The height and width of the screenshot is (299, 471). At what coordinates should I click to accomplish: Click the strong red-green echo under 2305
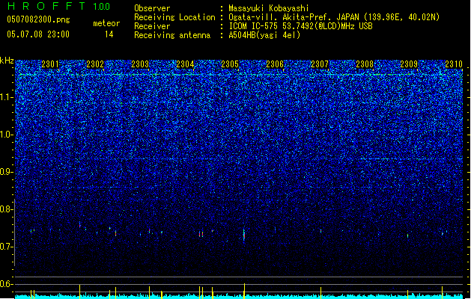click(x=244, y=234)
